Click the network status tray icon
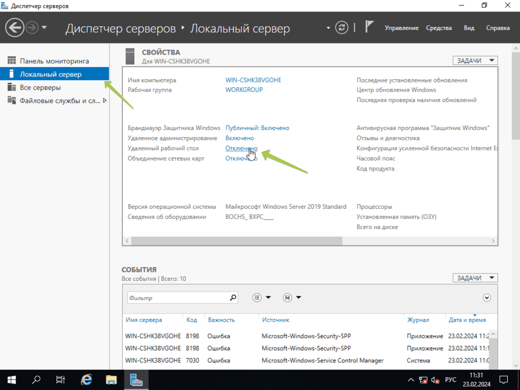 tap(423, 380)
